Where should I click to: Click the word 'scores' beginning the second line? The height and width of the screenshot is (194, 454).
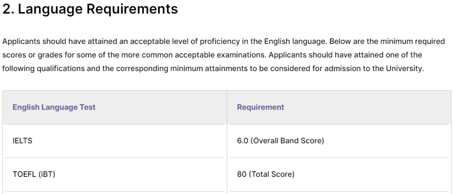pyautogui.click(x=13, y=55)
